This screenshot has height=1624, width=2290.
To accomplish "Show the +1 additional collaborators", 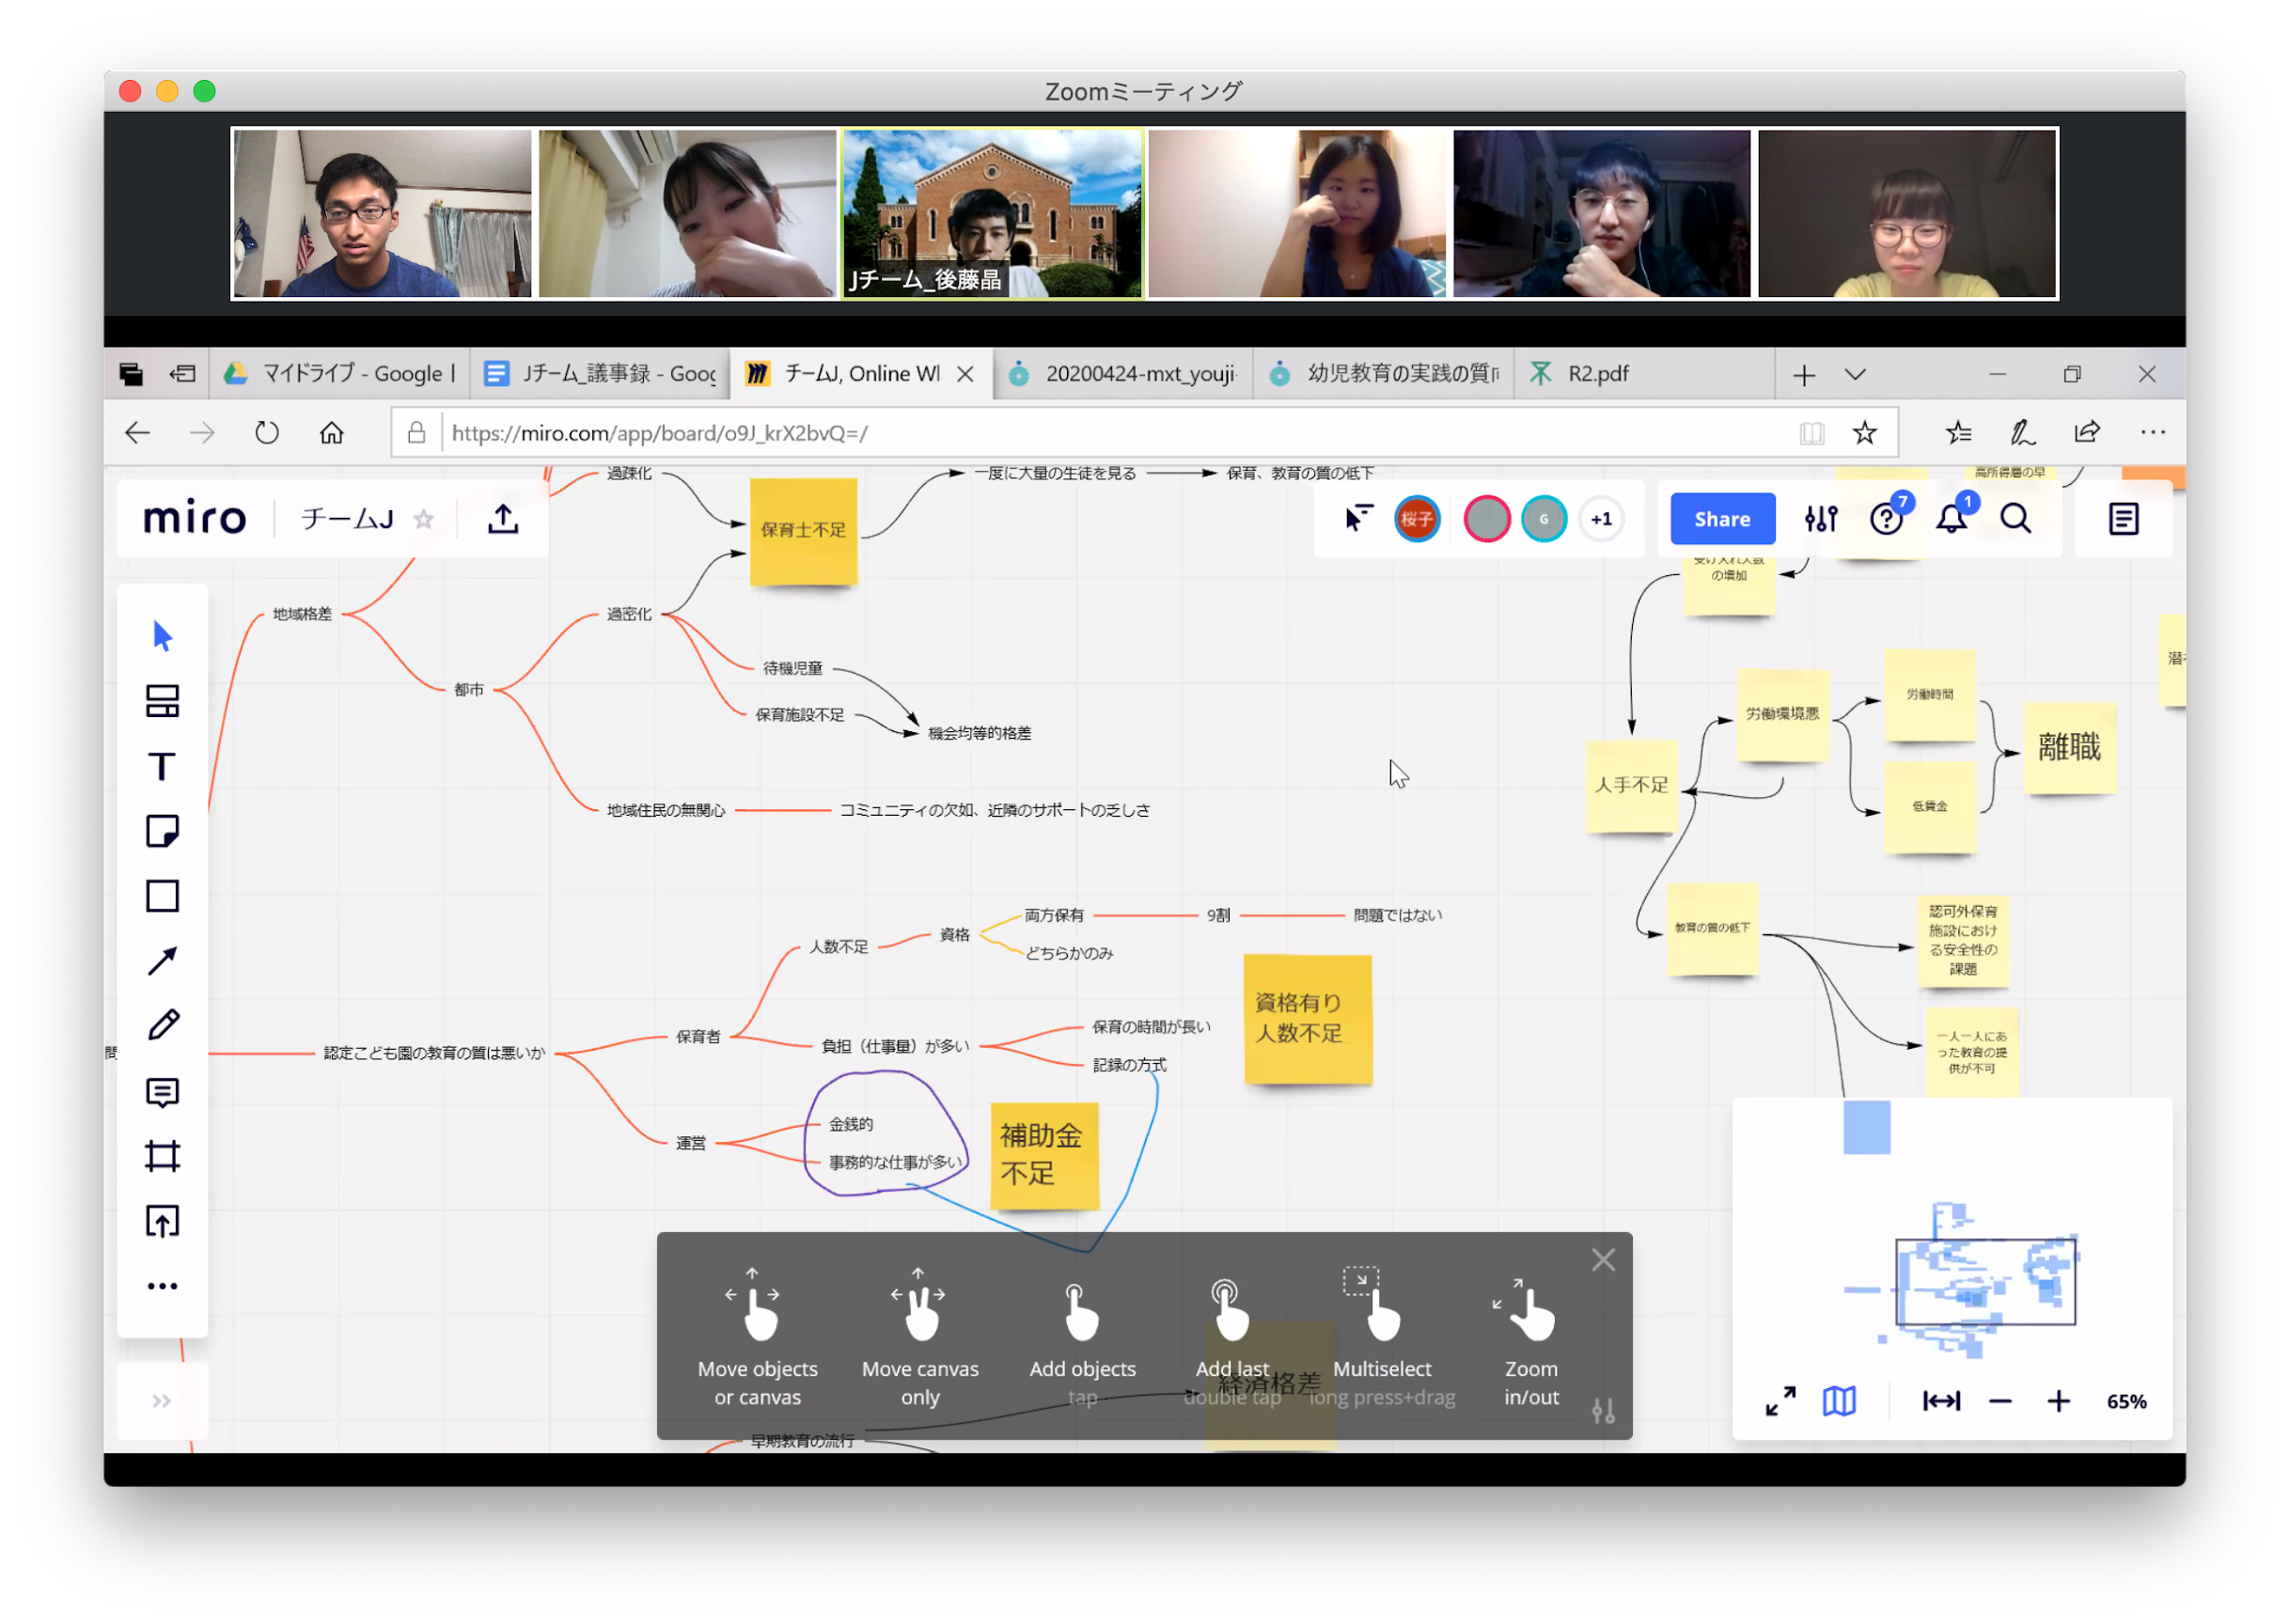I will pyautogui.click(x=1602, y=519).
